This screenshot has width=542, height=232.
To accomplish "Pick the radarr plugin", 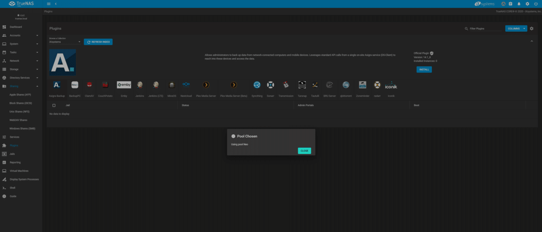I will click(x=377, y=85).
